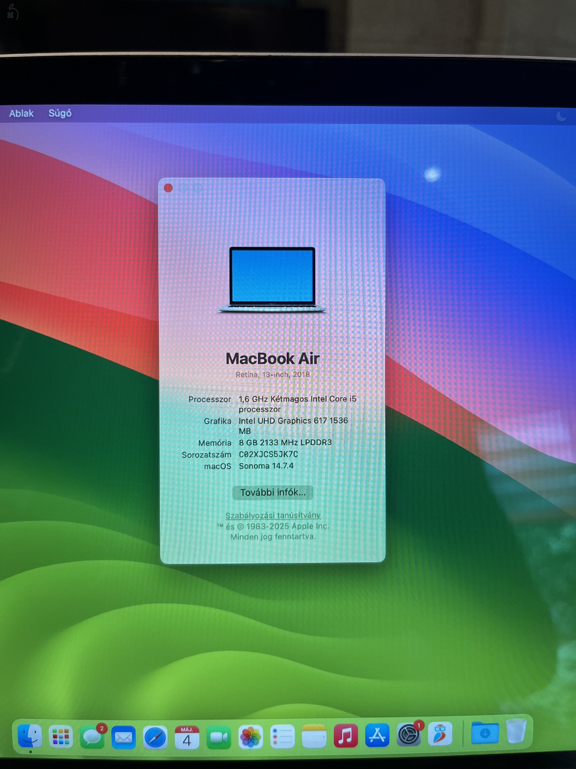Launch the Mail app
The image size is (576, 769).
point(124,737)
